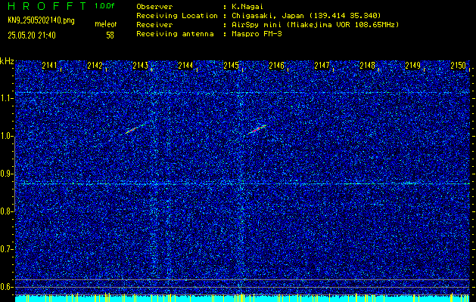Click the 2143 time marker
Screen dimensions: 476x302
click(140, 66)
